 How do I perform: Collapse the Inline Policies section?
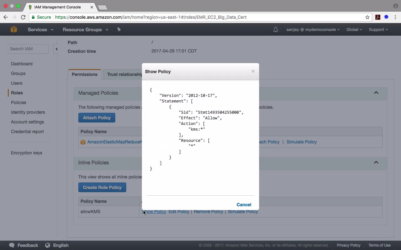(x=376, y=162)
